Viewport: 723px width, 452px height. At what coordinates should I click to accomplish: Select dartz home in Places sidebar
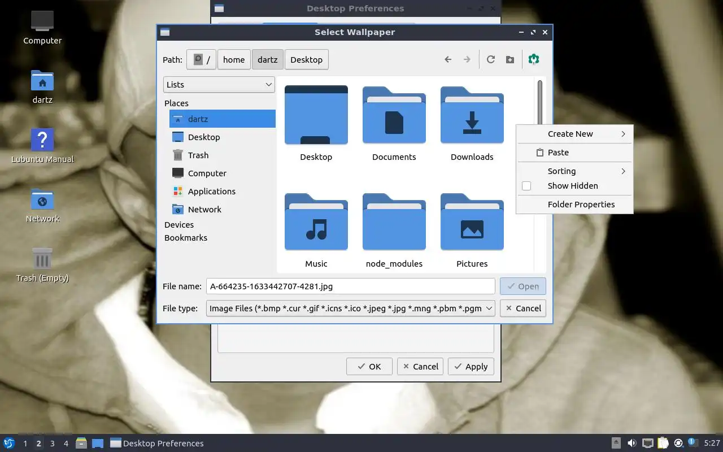coord(223,119)
